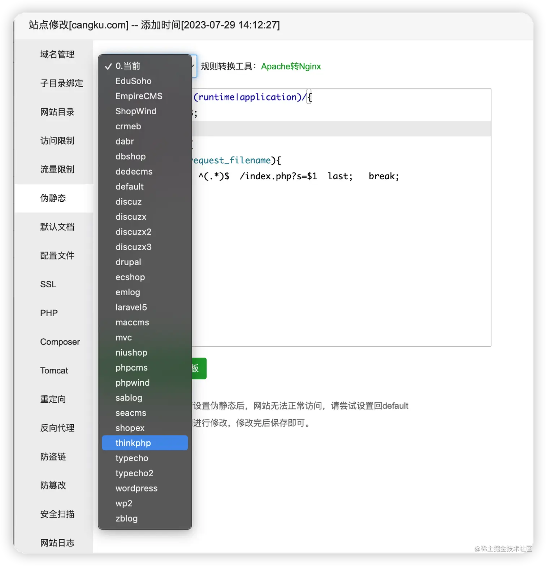Open the Tomcat tab
Image resolution: width=546 pixels, height=566 pixels.
coord(54,370)
